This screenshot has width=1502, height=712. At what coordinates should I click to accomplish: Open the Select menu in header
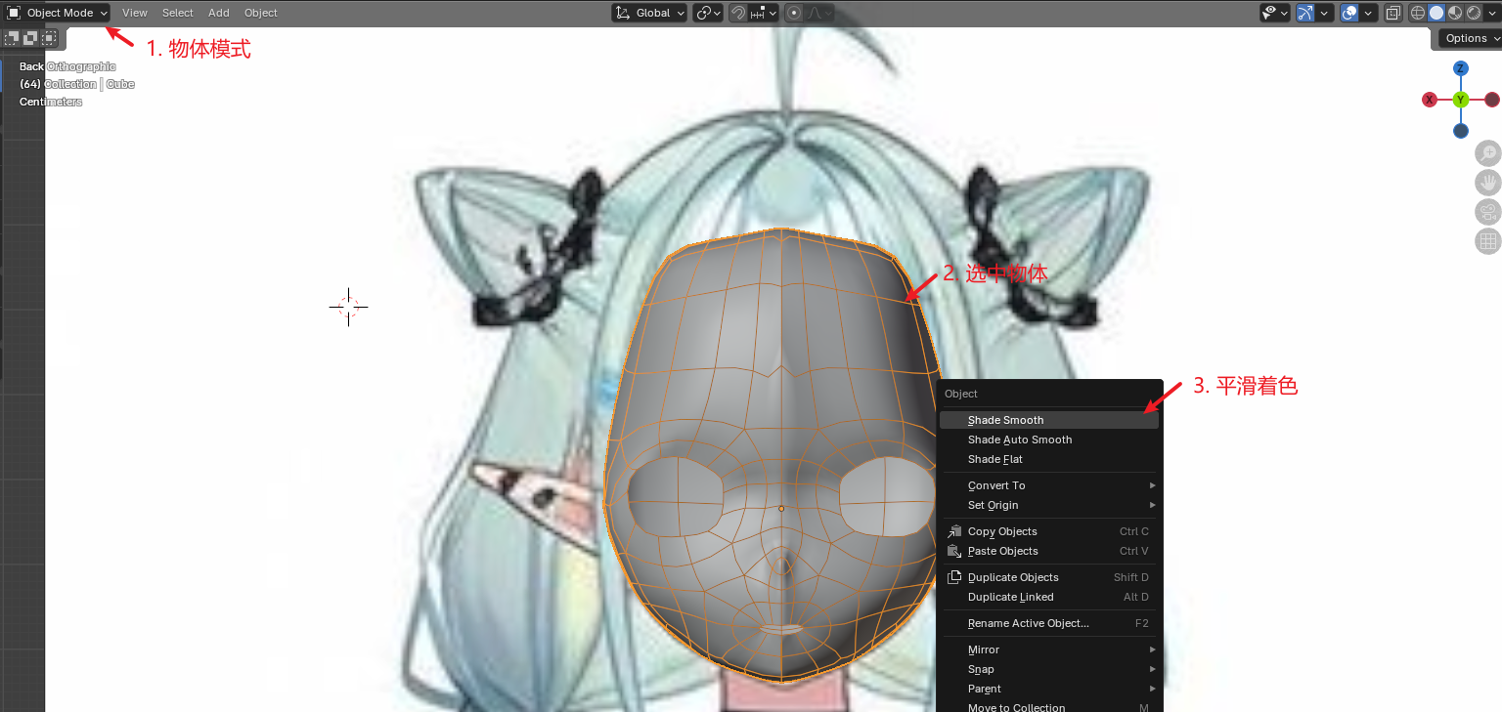[178, 13]
